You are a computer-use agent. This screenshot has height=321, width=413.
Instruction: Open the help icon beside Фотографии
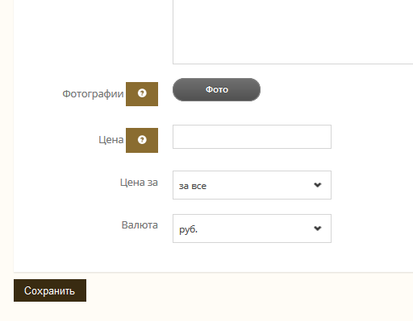[142, 93]
